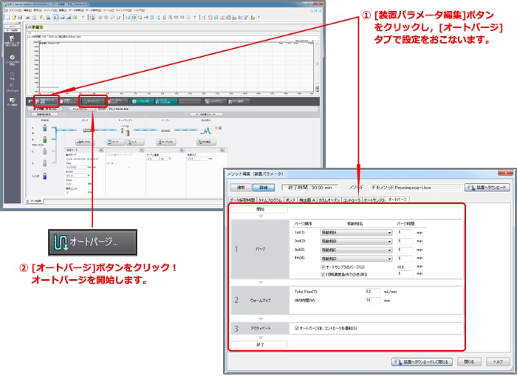Click the autosampler unit icon
This screenshot has height=376, width=517.
click(x=126, y=131)
